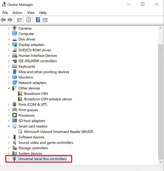The image size is (164, 171).
Task: Expand Universal Serial Bus controllers
Action: (9, 159)
